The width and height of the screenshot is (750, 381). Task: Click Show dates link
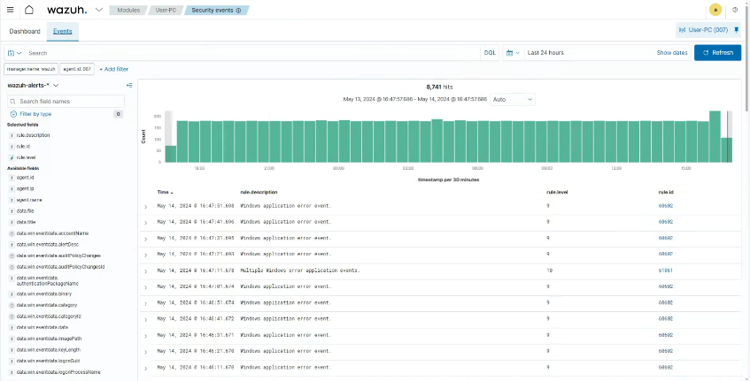(672, 53)
